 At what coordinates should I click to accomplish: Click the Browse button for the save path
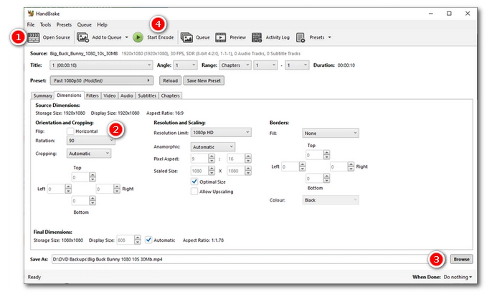pyautogui.click(x=461, y=259)
